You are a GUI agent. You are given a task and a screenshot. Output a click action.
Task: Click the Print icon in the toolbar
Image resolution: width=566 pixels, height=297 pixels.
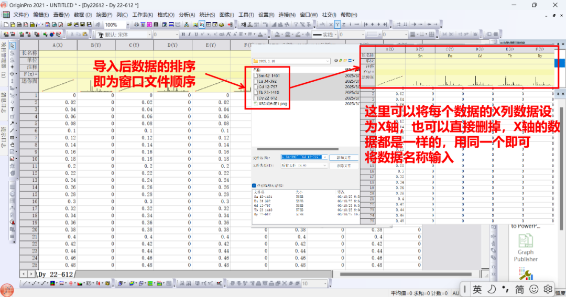click(136, 25)
